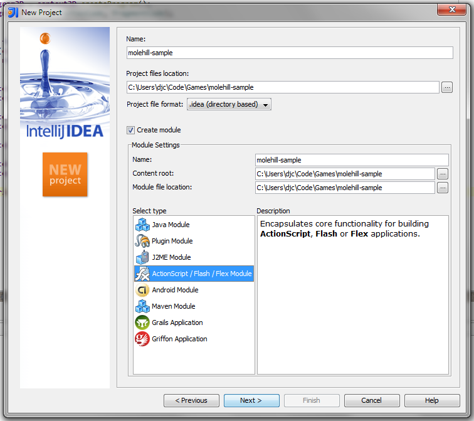Click the Module file location field

click(x=345, y=188)
